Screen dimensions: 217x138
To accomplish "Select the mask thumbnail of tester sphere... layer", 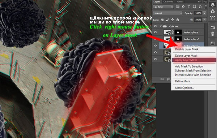I will [178, 32].
